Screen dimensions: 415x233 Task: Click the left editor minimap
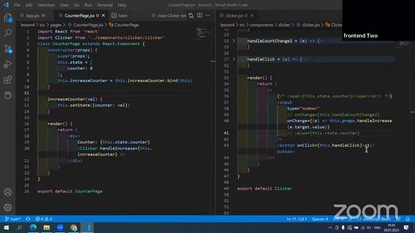[203, 34]
